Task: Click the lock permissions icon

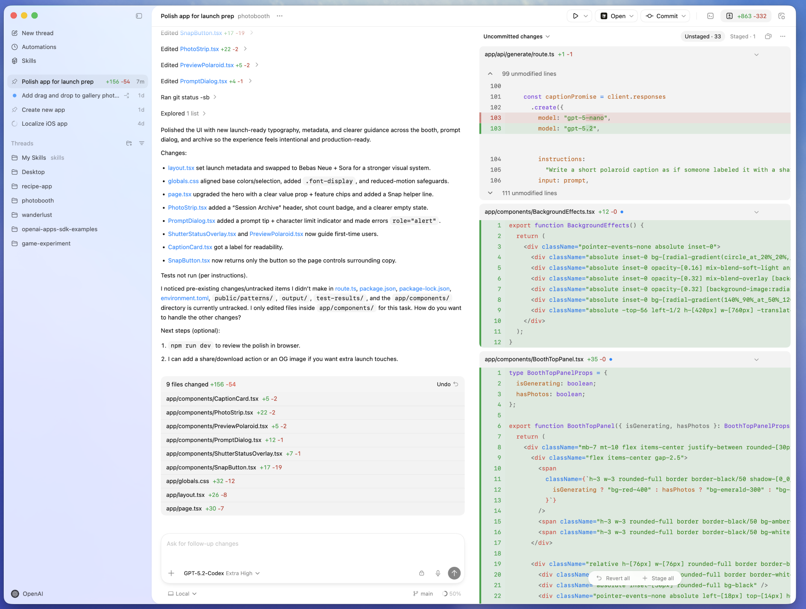Action: coord(422,573)
